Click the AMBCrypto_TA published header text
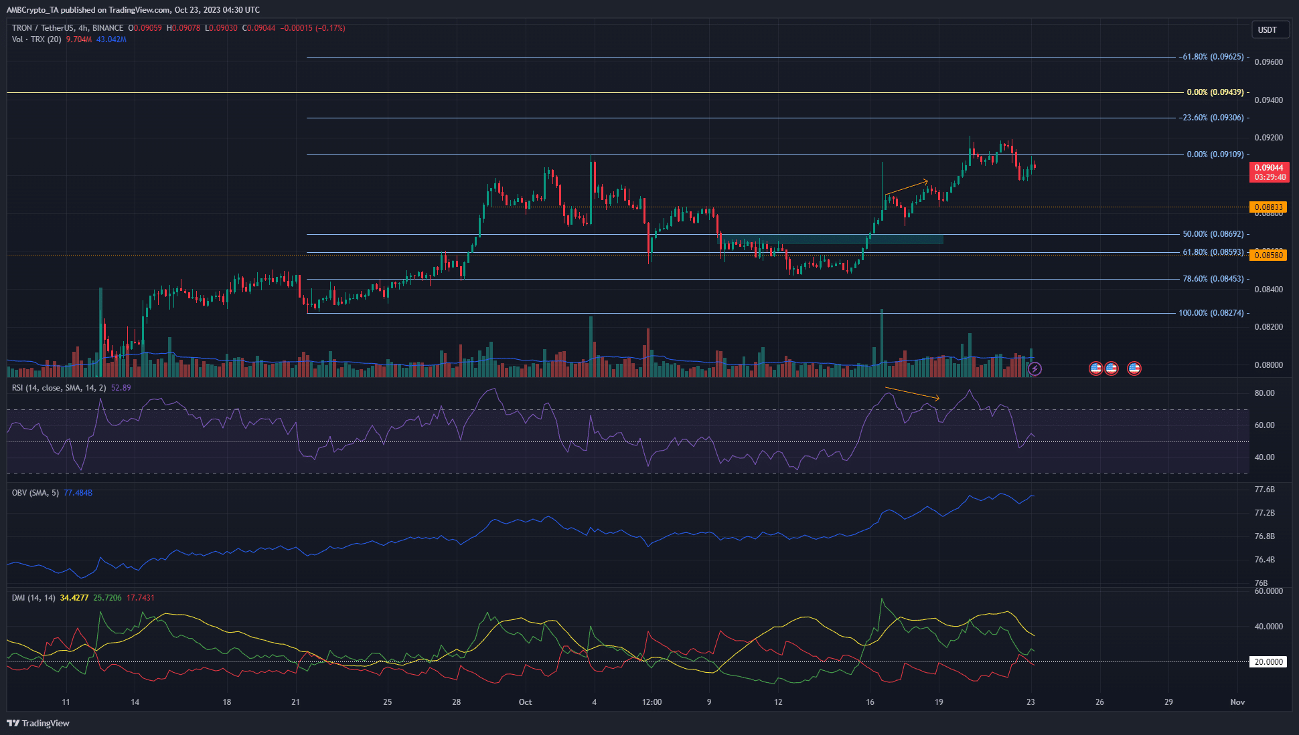Viewport: 1299px width, 735px height. click(x=133, y=10)
